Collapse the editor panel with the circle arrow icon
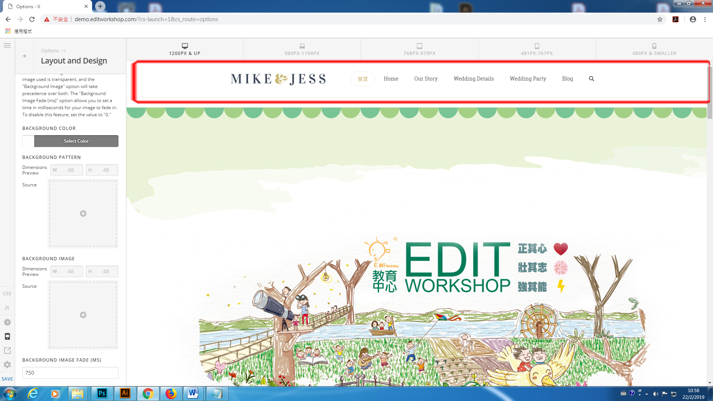713x401 pixels. tap(7, 322)
